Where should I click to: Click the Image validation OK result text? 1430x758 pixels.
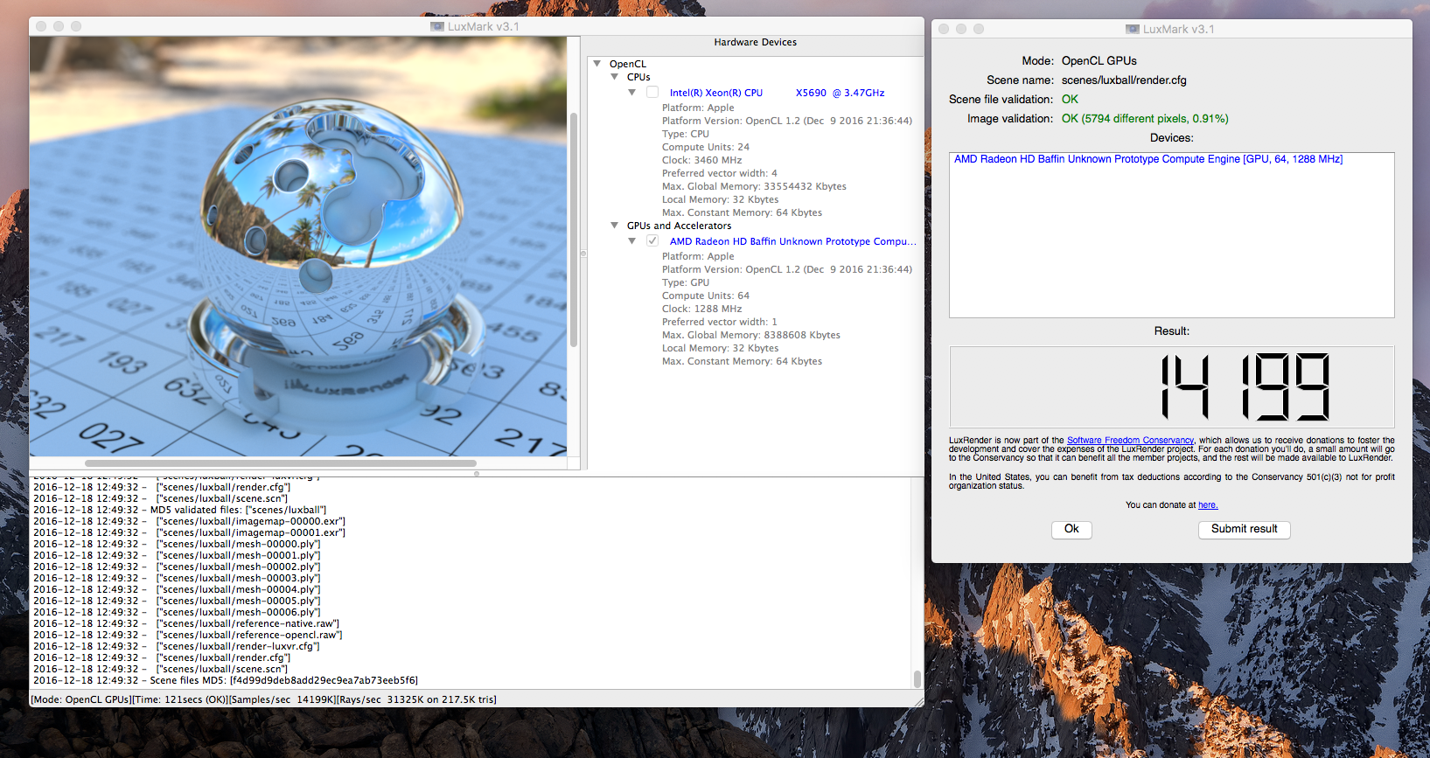pyautogui.click(x=1145, y=119)
